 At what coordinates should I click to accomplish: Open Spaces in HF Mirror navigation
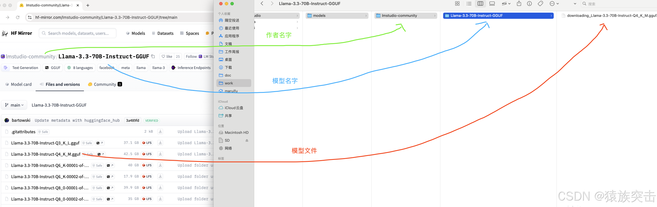(x=189, y=33)
